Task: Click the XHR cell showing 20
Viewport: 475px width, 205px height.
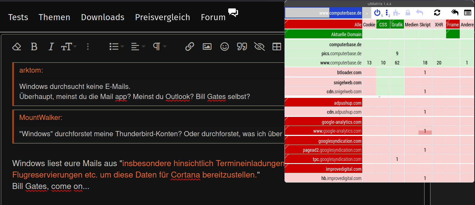Action: [x=439, y=63]
